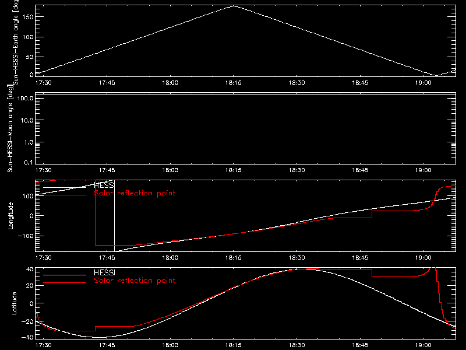
Task: Click the Sun-HESSI-Moon angle [deg] axis title
Action: click(x=10, y=128)
